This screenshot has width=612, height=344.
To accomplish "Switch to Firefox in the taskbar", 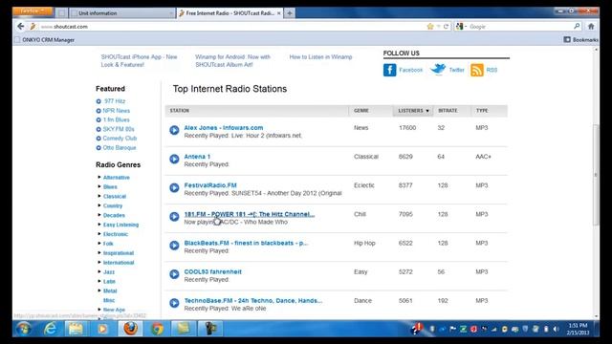I will pos(130,329).
